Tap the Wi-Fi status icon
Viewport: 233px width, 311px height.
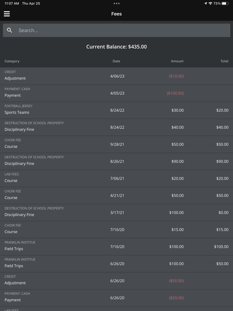tap(210, 3)
